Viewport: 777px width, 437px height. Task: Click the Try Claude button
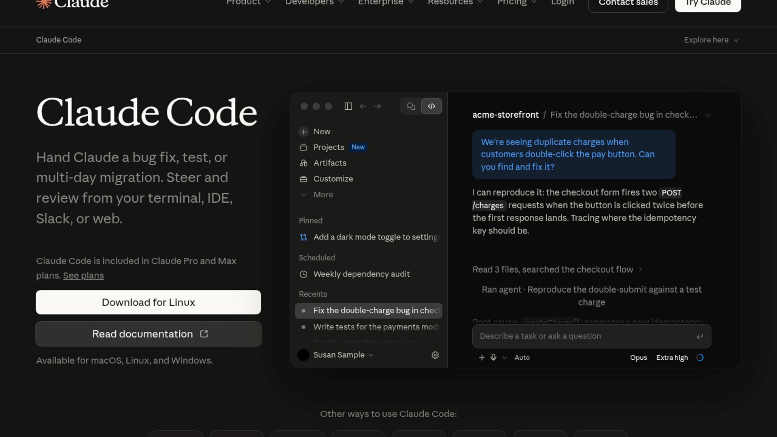tap(708, 3)
